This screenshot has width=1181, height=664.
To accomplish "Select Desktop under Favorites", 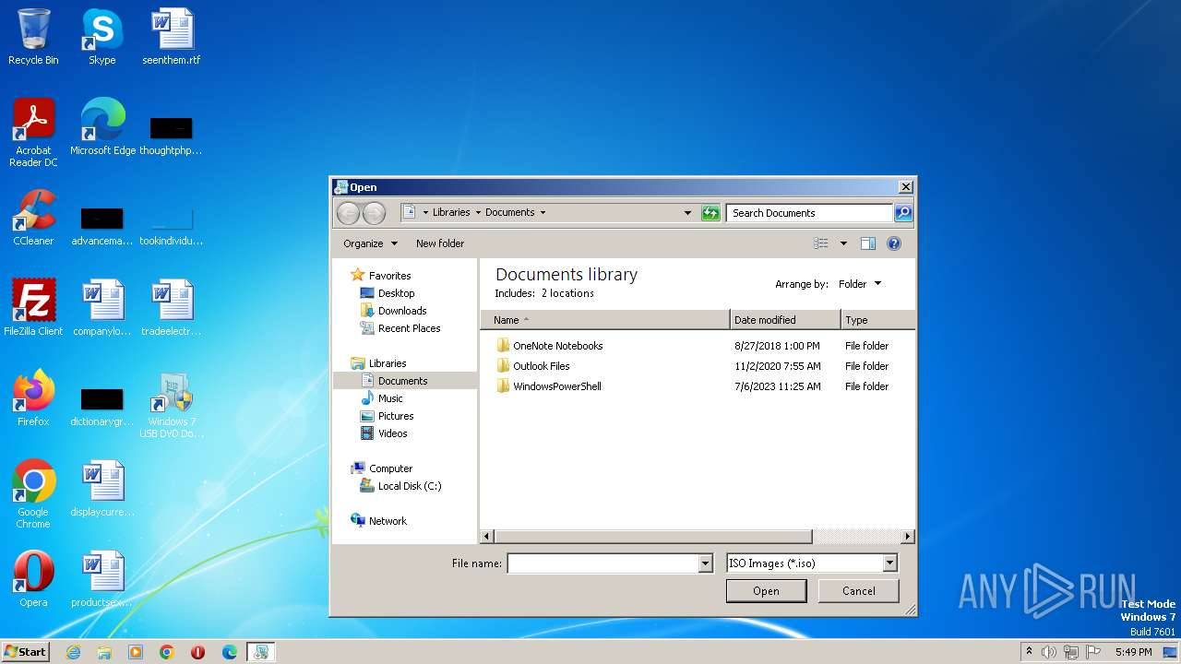I will tap(396, 293).
